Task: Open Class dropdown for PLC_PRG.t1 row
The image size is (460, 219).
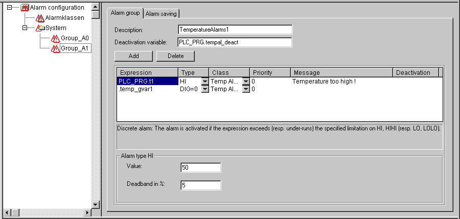Action: pyautogui.click(x=246, y=81)
